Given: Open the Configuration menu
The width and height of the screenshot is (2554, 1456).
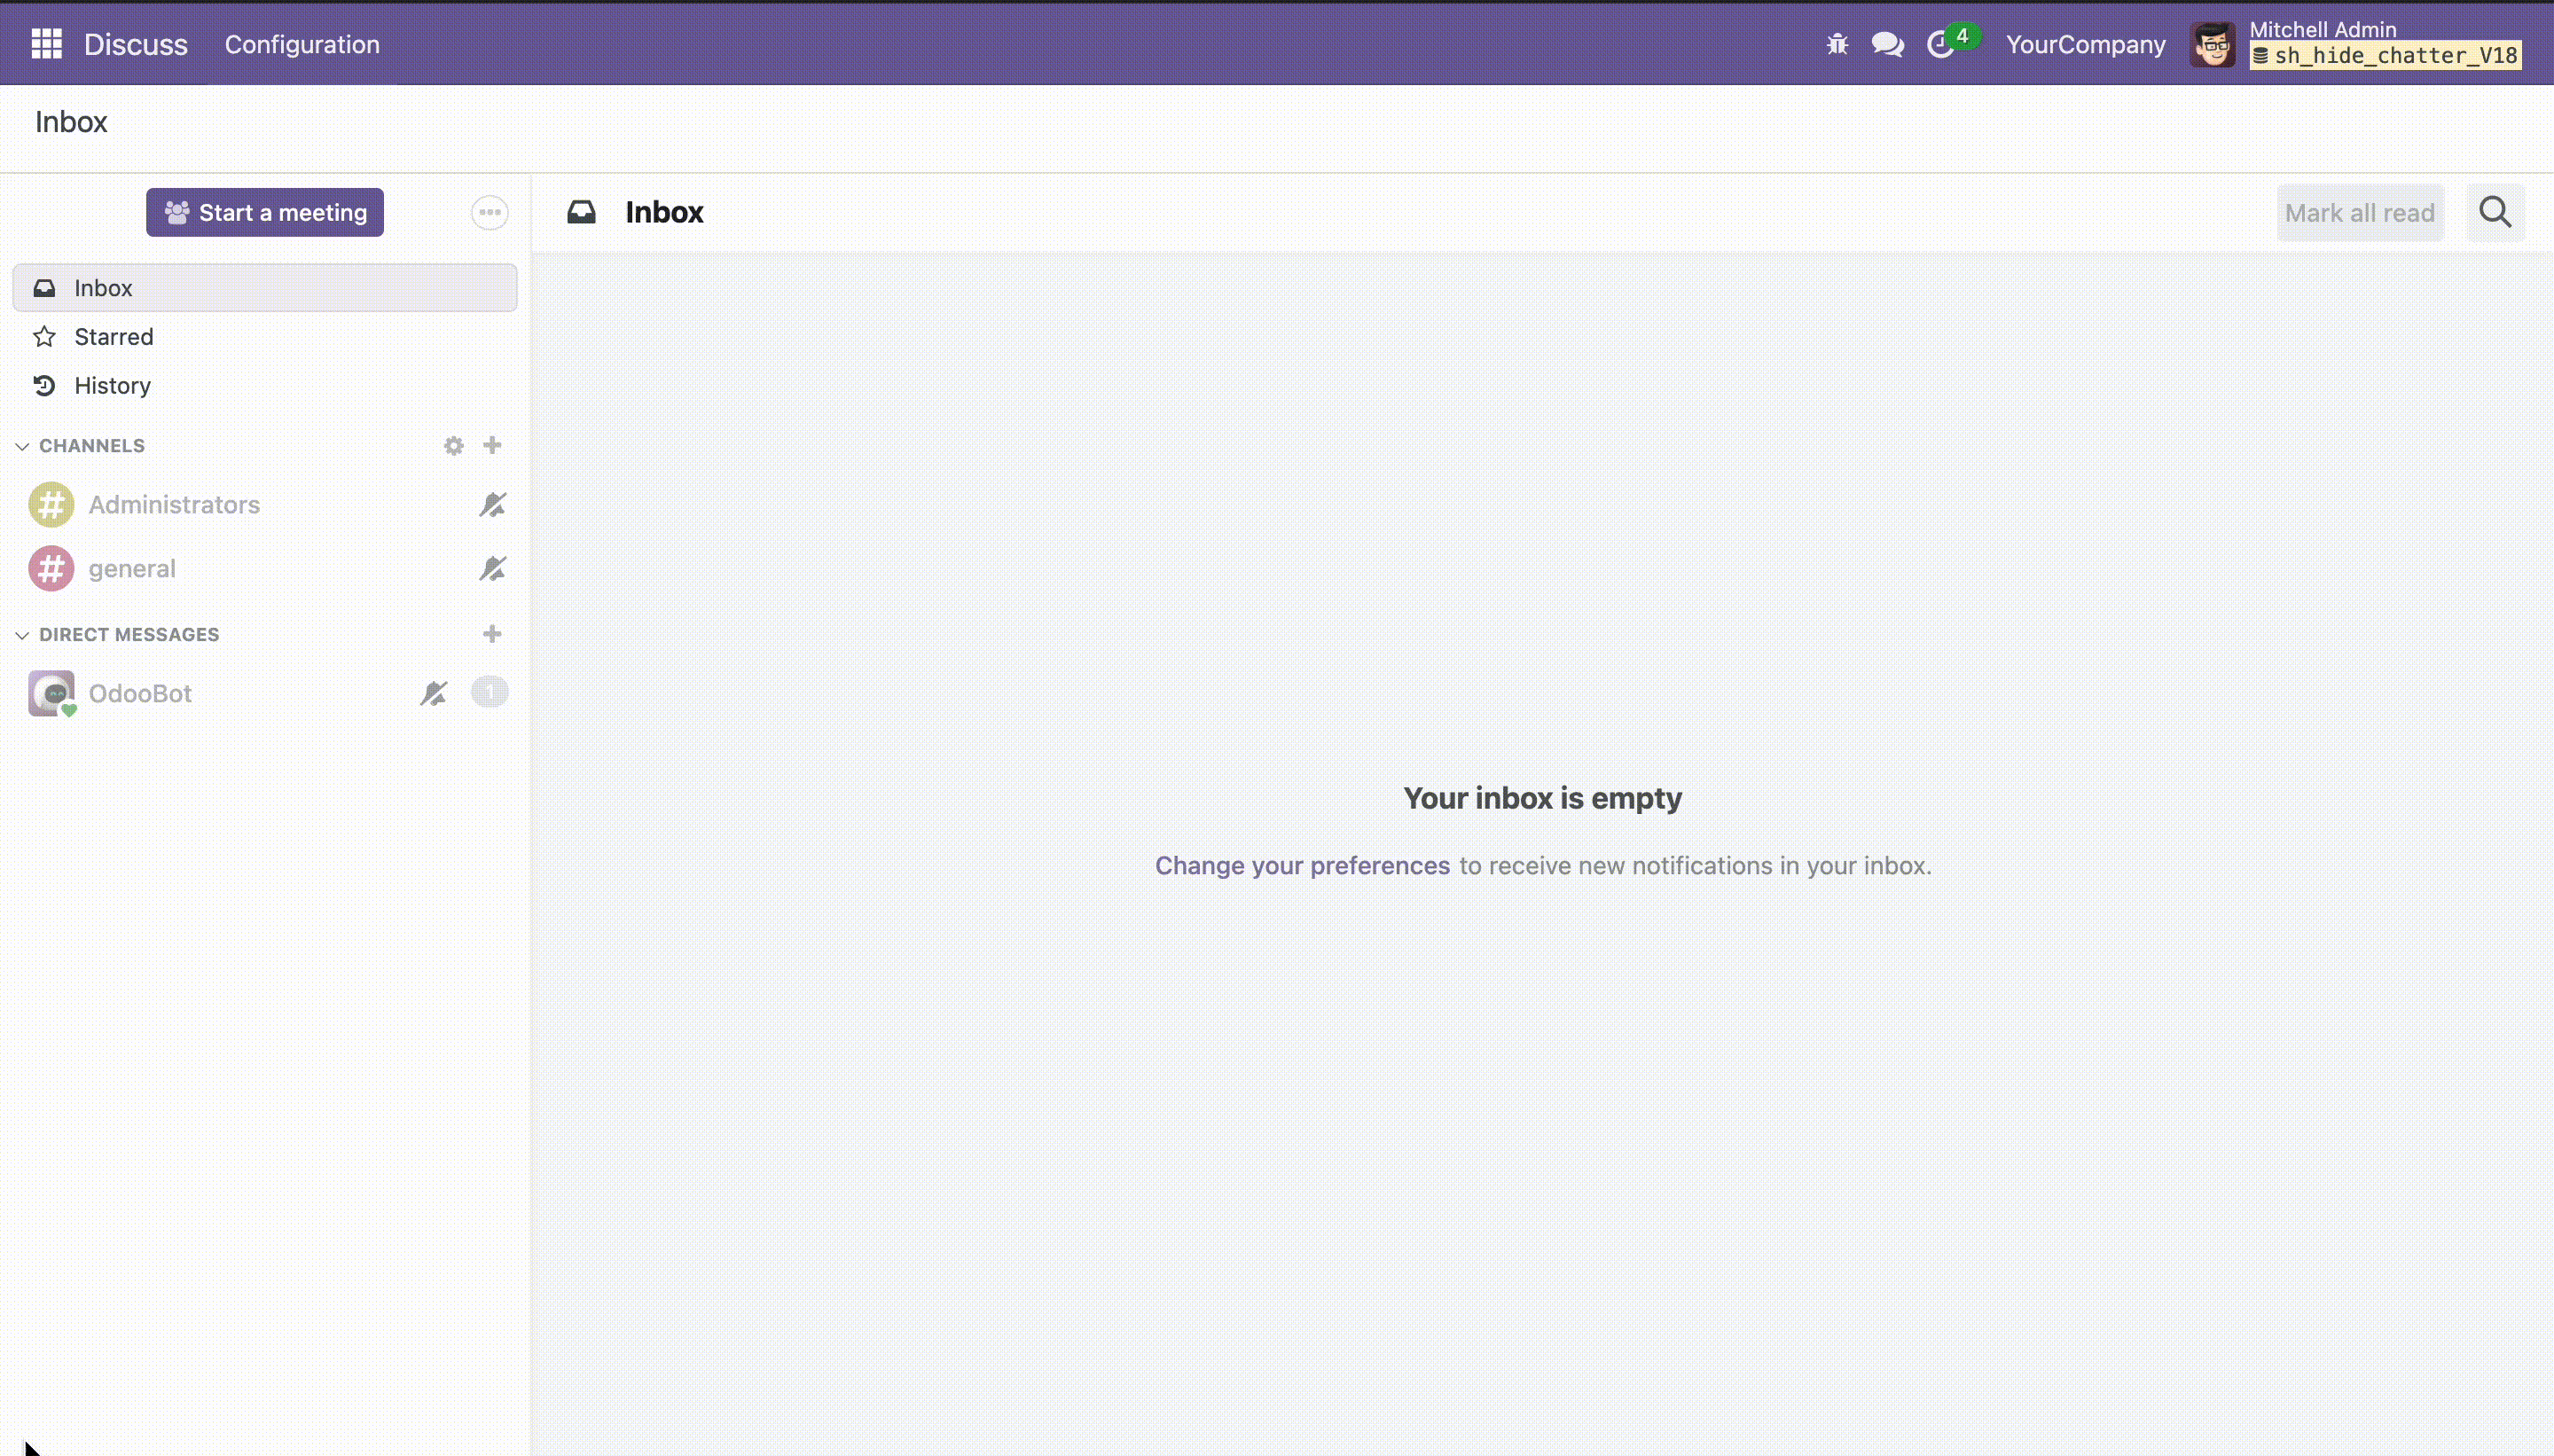Looking at the screenshot, I should tap(302, 44).
